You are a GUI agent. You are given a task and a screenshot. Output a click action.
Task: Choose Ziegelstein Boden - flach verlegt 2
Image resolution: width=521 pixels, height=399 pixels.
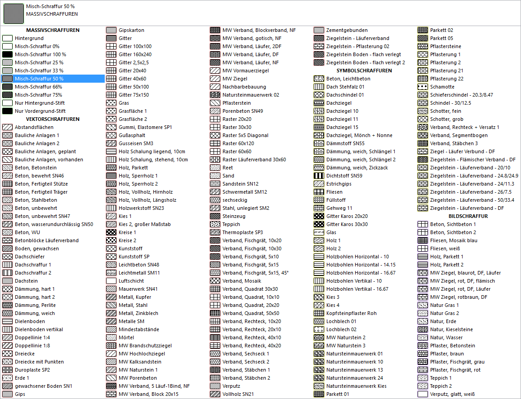(x=366, y=62)
